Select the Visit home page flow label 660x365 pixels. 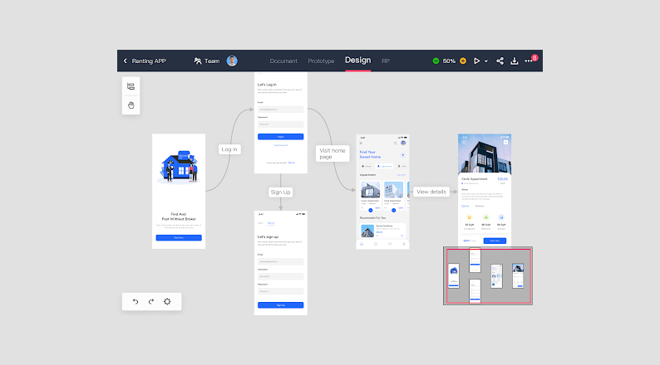point(332,153)
